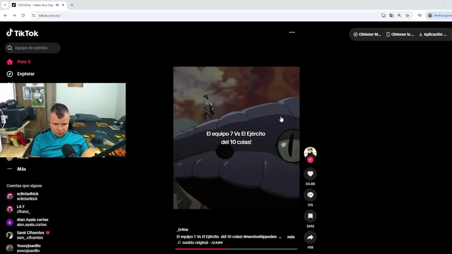The image size is (452, 254).
Task: Seek on the video progress bar
Action: click(236, 249)
